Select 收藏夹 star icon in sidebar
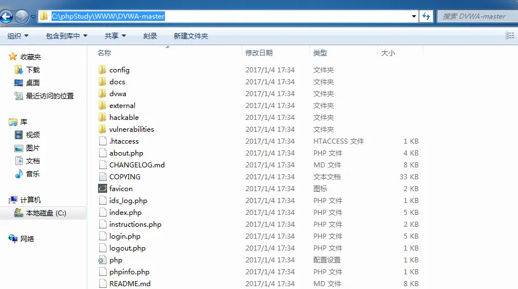 (13, 57)
